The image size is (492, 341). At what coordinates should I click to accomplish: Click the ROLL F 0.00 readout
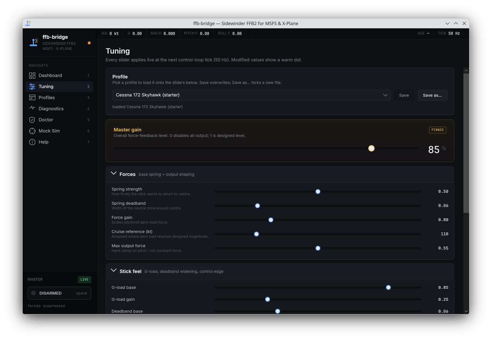pos(230,33)
